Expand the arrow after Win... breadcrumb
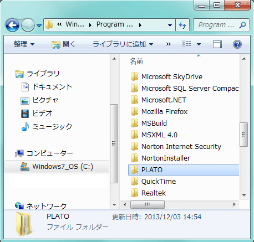Image resolution: width=254 pixels, height=242 pixels. tap(90, 25)
